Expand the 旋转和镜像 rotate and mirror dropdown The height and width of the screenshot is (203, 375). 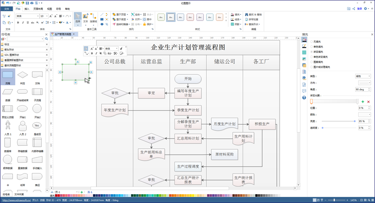[x=129, y=24]
